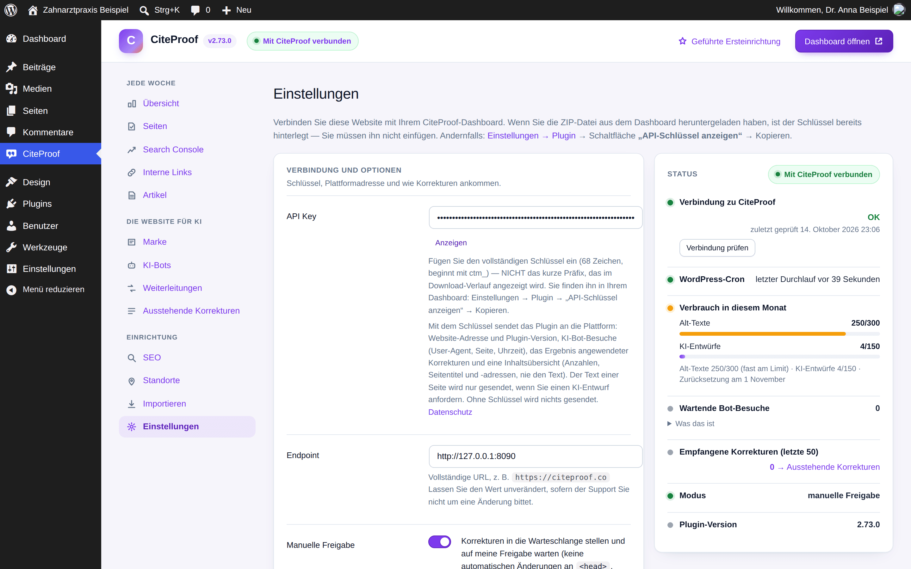Click the star icon of Geführte Ersteinrichtung
The height and width of the screenshot is (569, 911).
pos(683,41)
